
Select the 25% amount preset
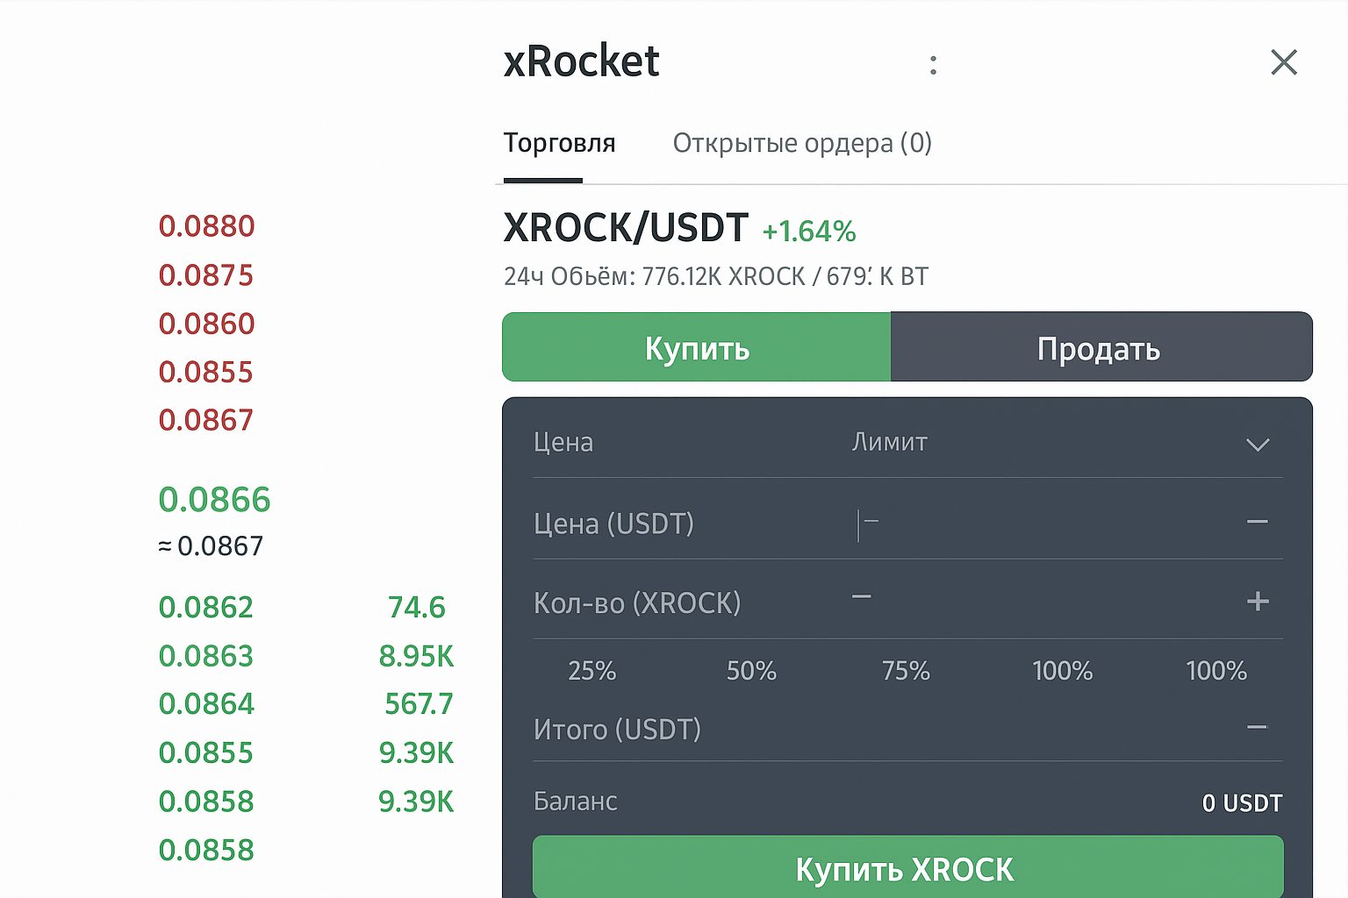(x=592, y=671)
